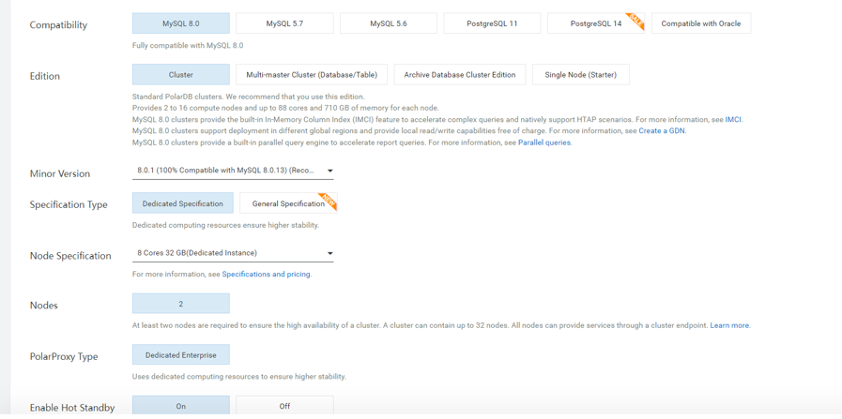
Task: Click 'Fully compatible with MySQL 8.0' text
Action: [188, 46]
